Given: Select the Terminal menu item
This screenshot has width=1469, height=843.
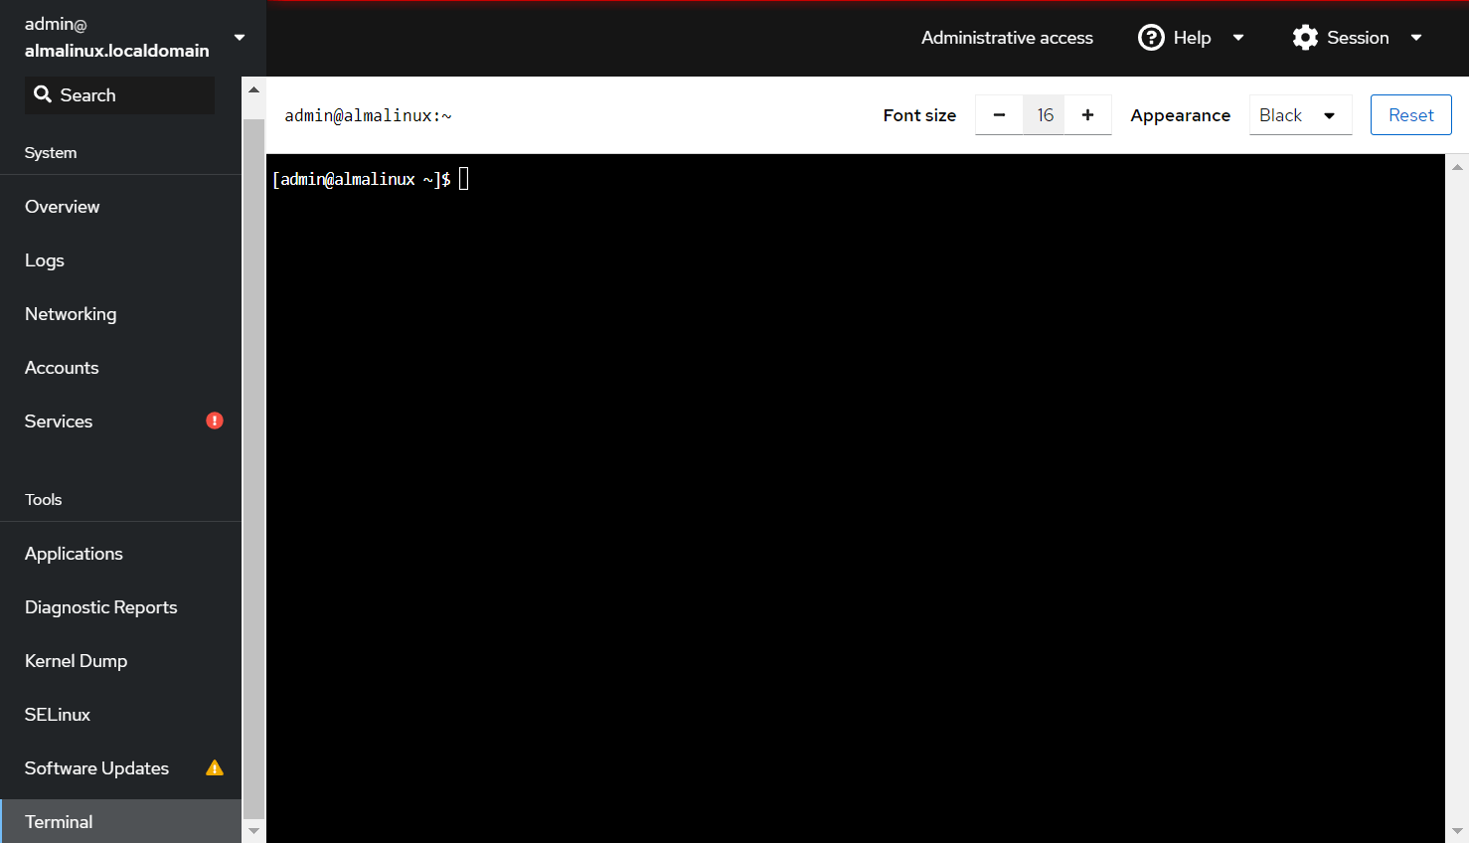Looking at the screenshot, I should click(x=120, y=822).
